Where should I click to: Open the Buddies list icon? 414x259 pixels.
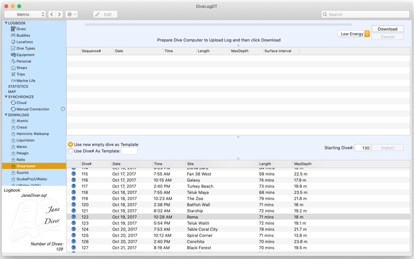tap(13, 35)
